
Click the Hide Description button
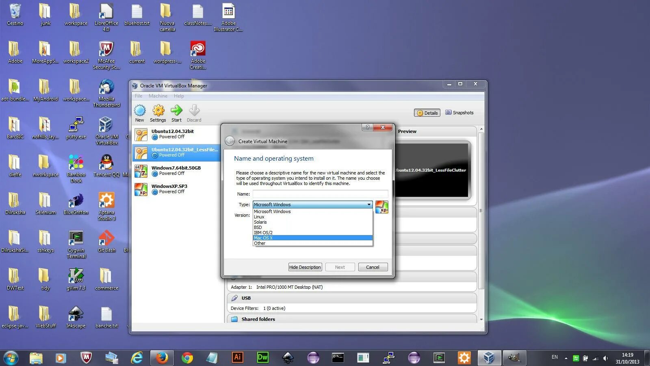(x=305, y=267)
